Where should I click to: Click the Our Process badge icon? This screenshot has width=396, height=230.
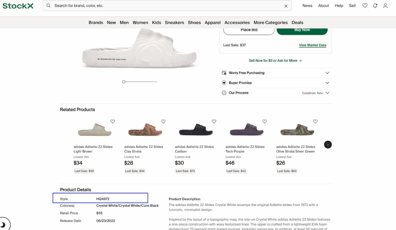(x=224, y=93)
